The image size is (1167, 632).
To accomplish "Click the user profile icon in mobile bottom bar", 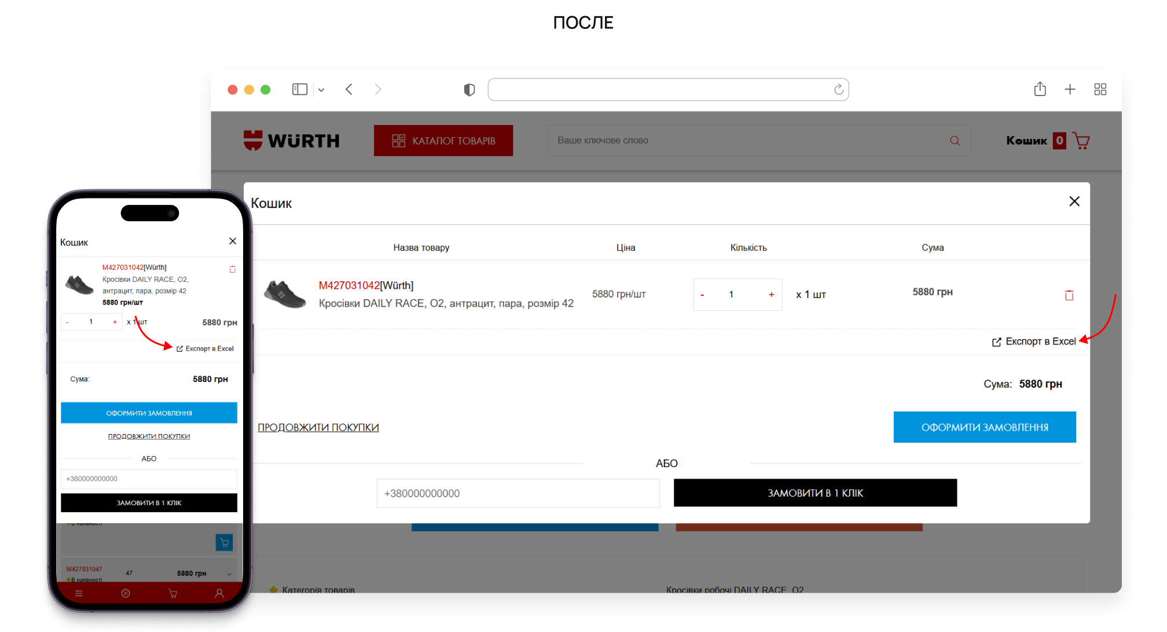I will (219, 593).
